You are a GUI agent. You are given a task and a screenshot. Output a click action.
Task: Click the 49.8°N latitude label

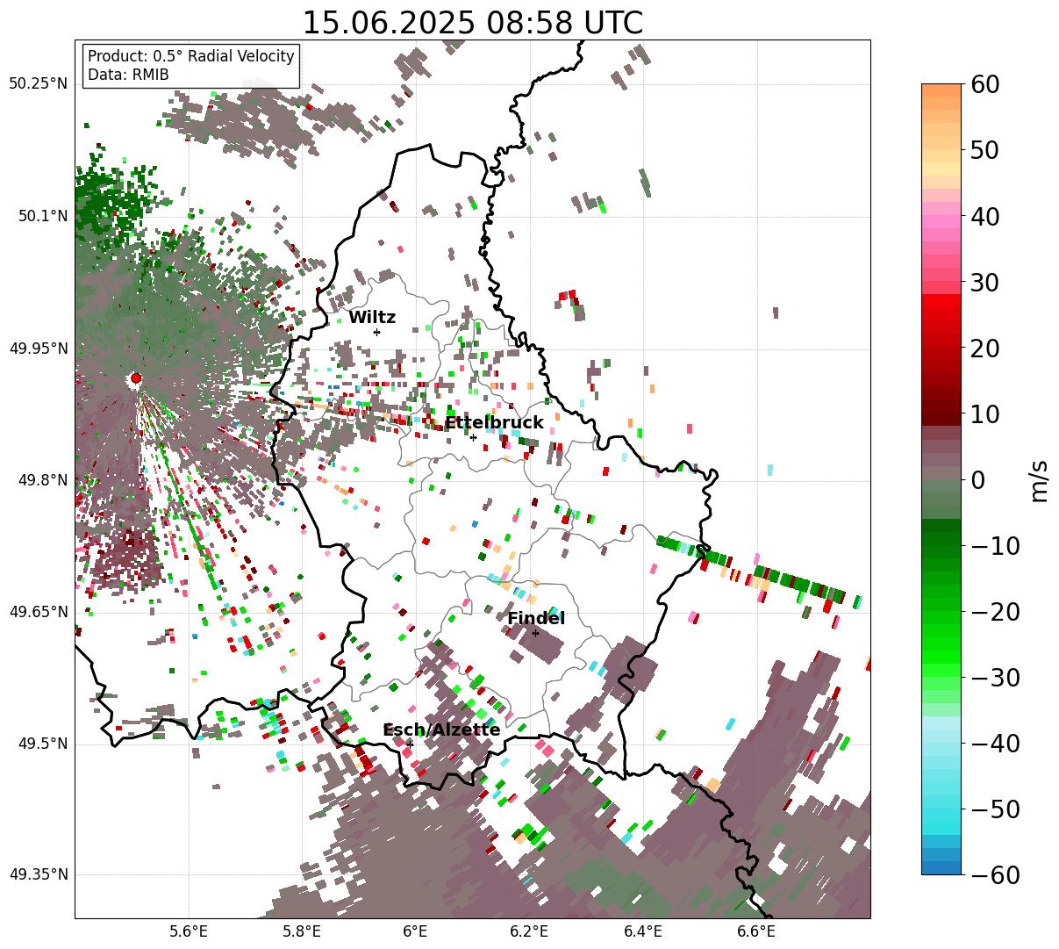pos(41,480)
